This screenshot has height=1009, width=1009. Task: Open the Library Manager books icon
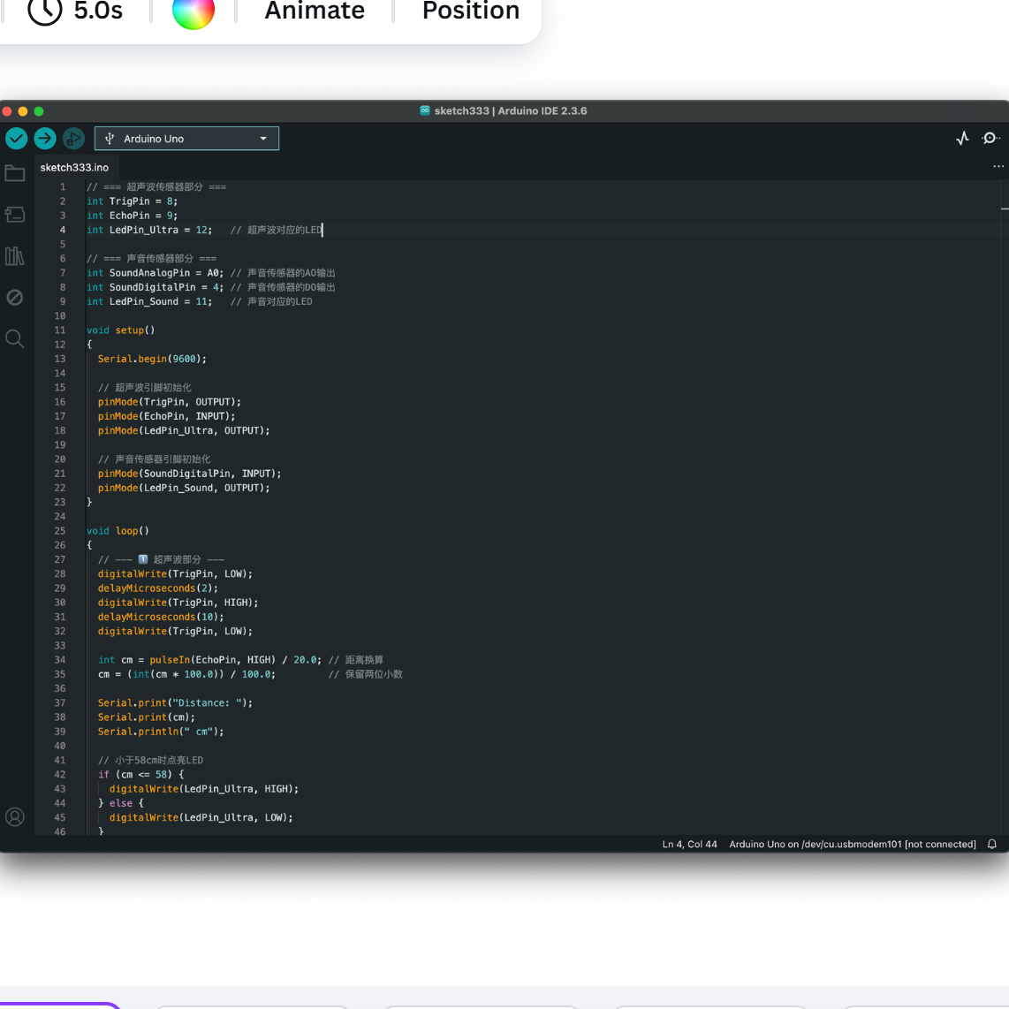tap(15, 256)
